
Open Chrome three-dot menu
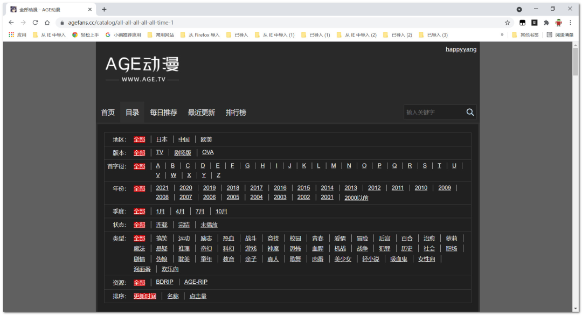point(570,23)
